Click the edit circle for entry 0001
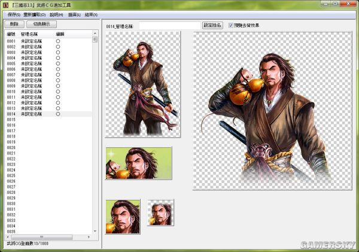This screenshot has width=359, height=252. pos(58,41)
